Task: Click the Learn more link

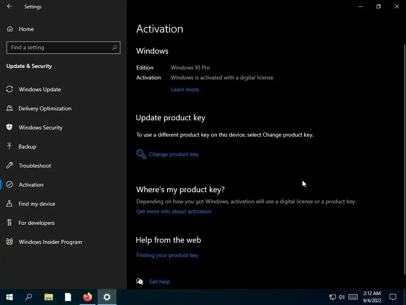Action: pyautogui.click(x=185, y=89)
